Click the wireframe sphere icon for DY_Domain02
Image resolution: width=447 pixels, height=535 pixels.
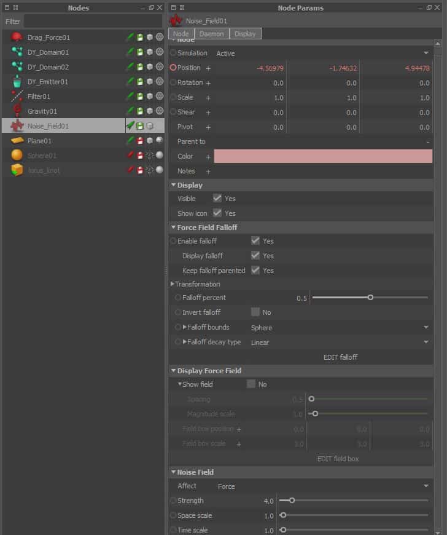pyautogui.click(x=159, y=67)
